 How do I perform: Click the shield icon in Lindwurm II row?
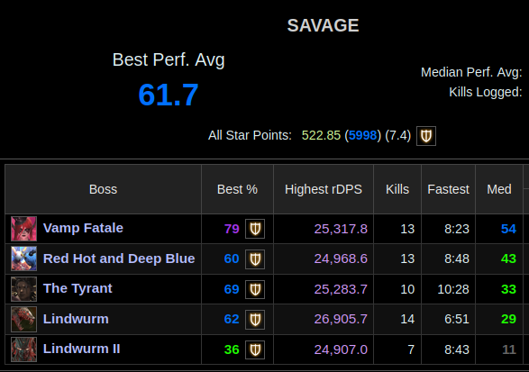(255, 349)
